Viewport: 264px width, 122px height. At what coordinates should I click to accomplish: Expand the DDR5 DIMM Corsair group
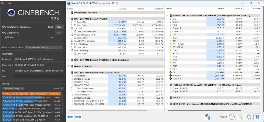(x=167, y=104)
